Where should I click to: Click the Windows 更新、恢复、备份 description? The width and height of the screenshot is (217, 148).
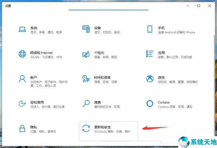pos(112,131)
